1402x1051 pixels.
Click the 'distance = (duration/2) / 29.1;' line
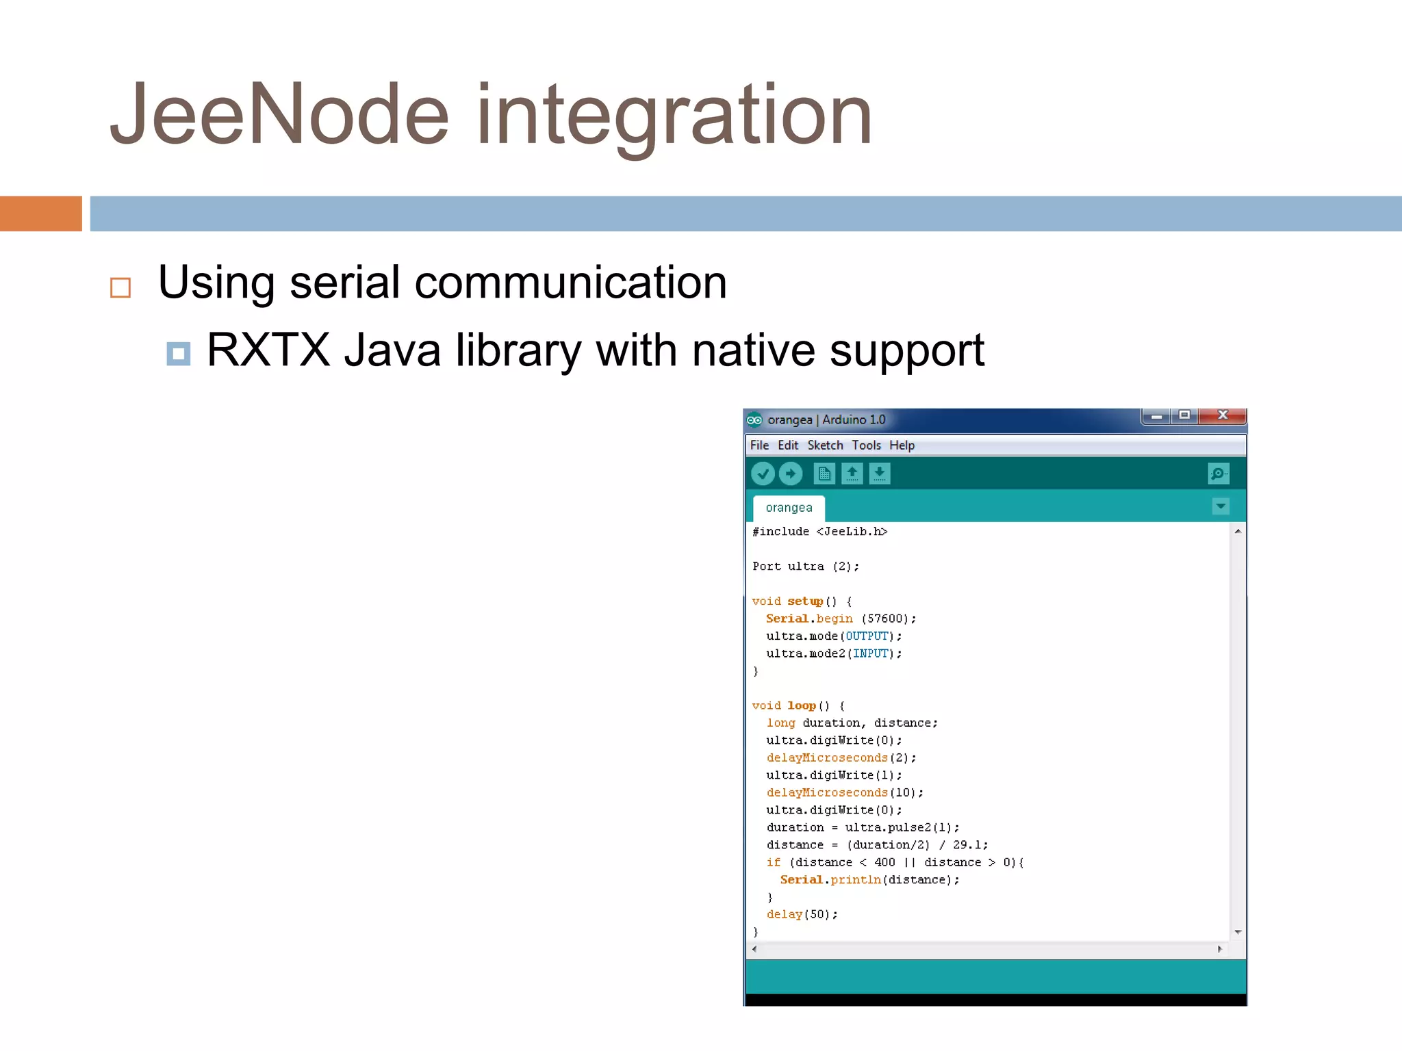click(877, 845)
